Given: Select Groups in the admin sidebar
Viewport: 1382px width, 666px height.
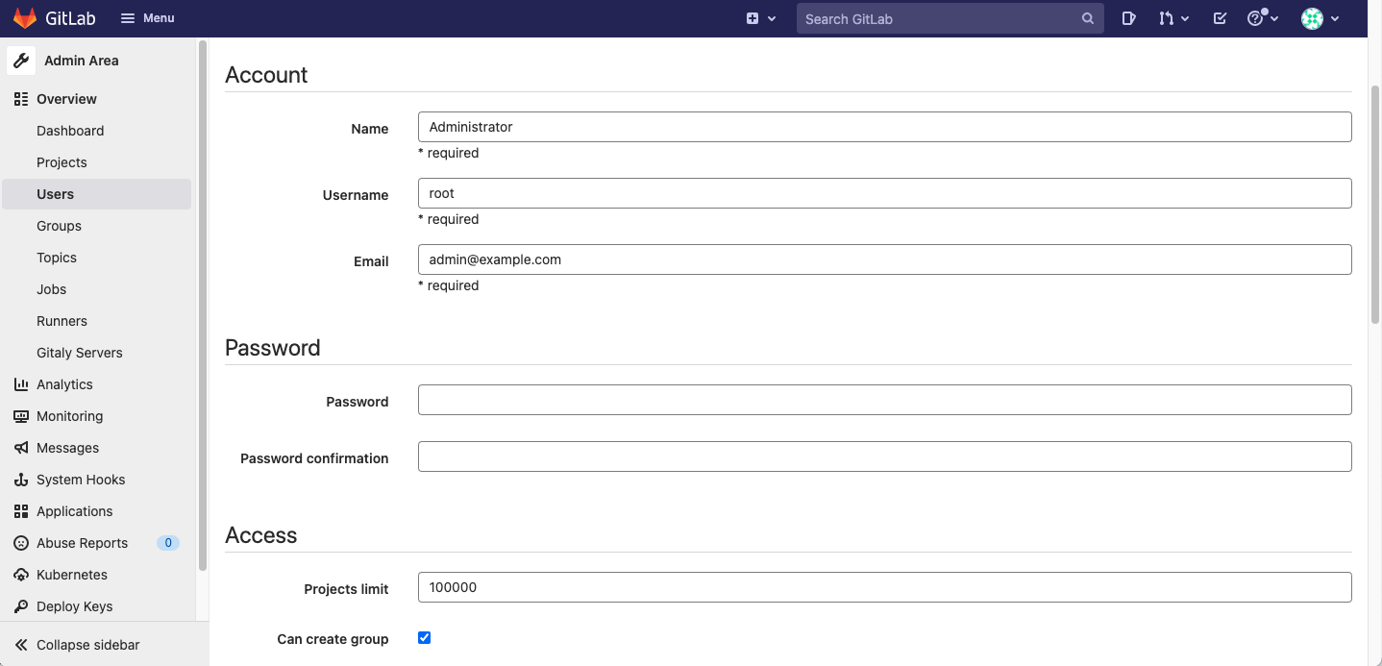Looking at the screenshot, I should [59, 226].
